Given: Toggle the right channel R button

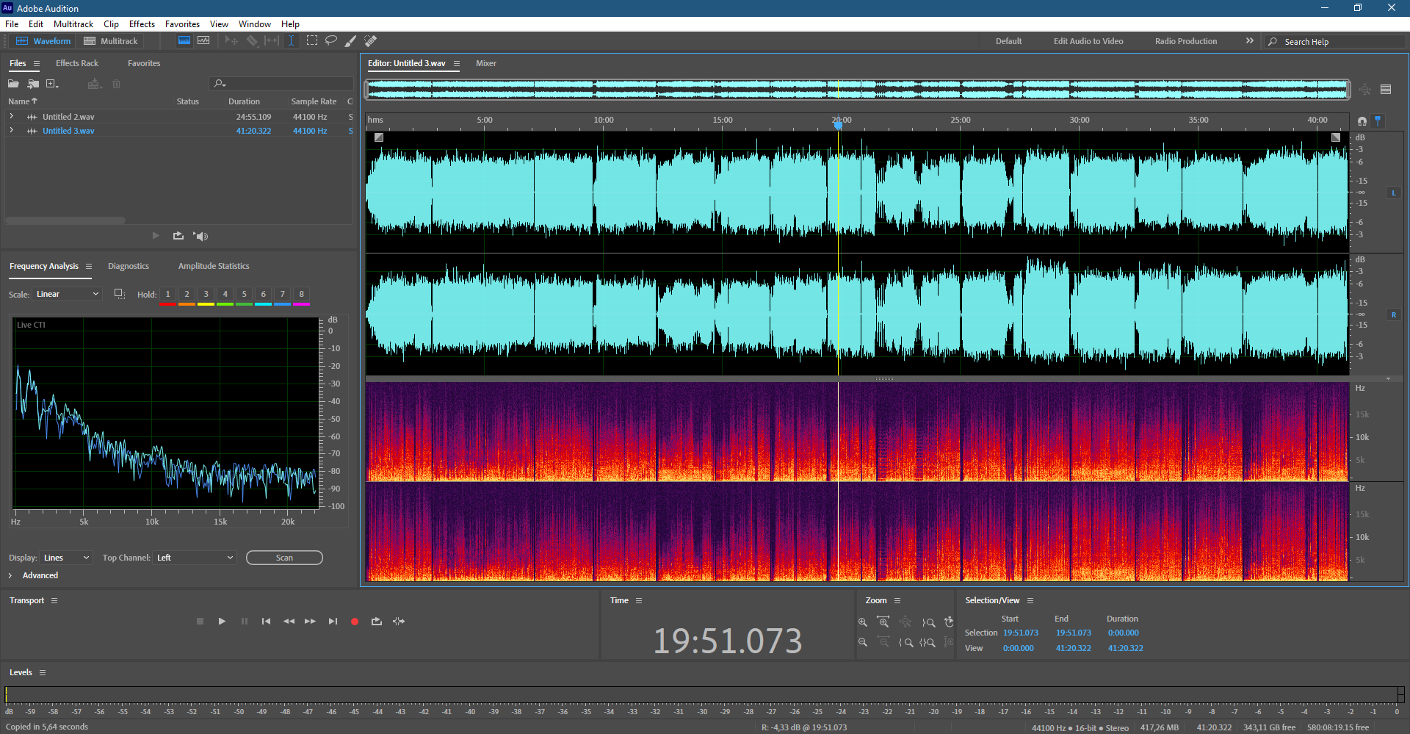Looking at the screenshot, I should tap(1393, 315).
